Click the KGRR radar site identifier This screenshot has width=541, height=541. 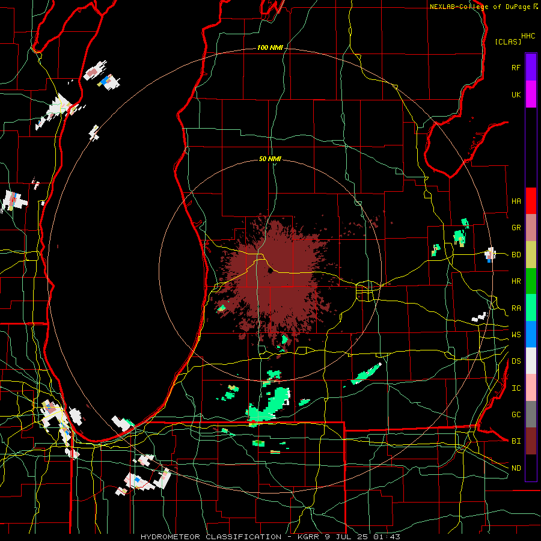308,537
